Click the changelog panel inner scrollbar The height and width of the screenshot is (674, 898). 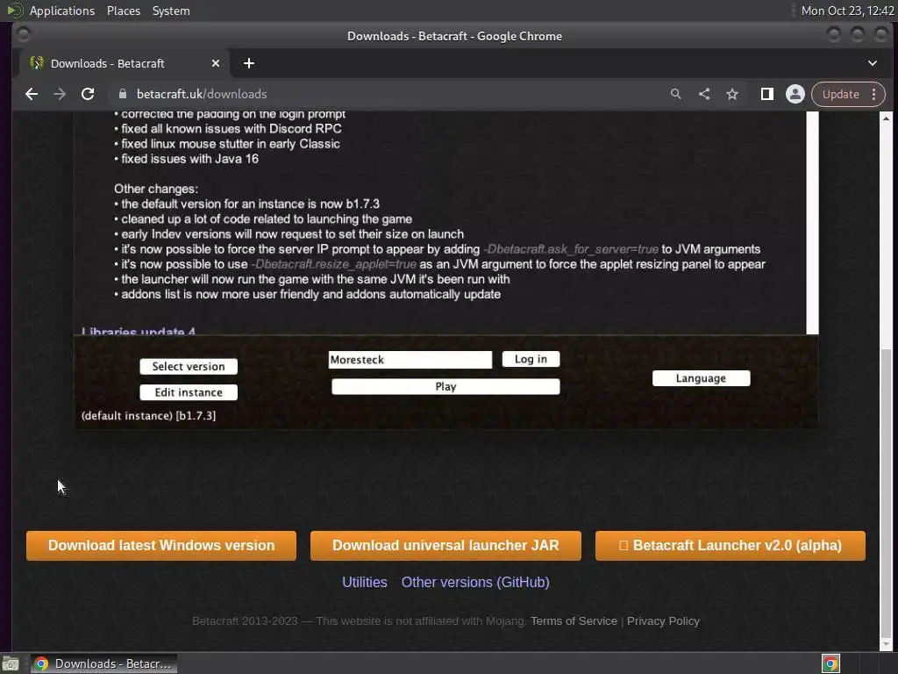click(812, 223)
